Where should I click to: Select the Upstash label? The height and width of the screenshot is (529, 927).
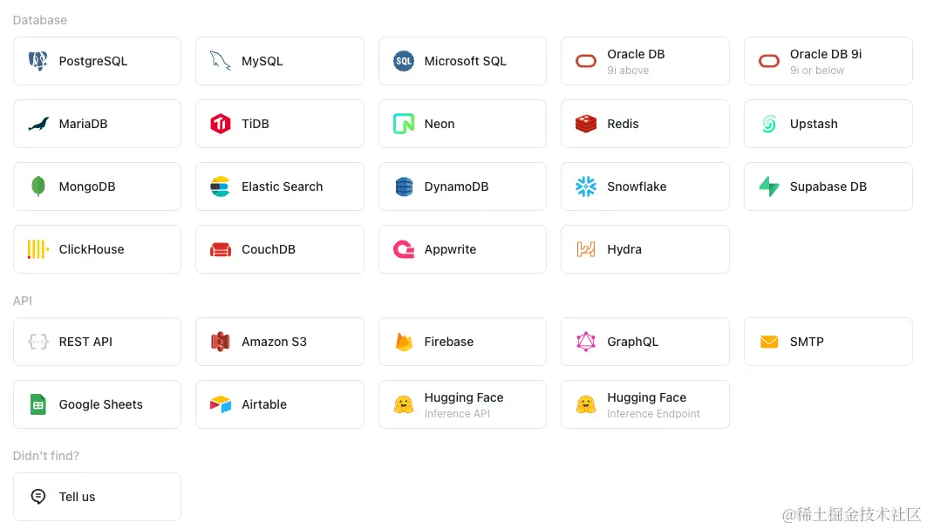click(x=814, y=124)
